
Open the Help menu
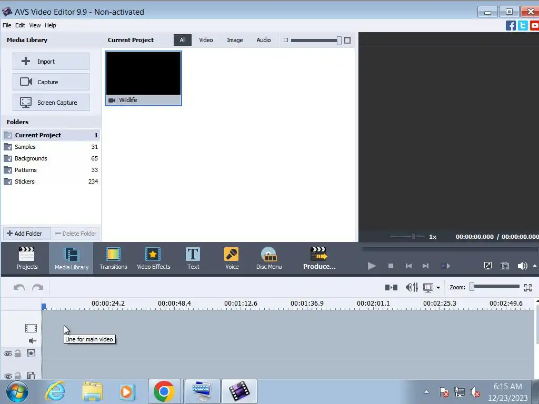pos(50,25)
